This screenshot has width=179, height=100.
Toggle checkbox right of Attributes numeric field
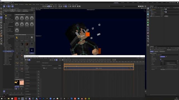point(176,64)
